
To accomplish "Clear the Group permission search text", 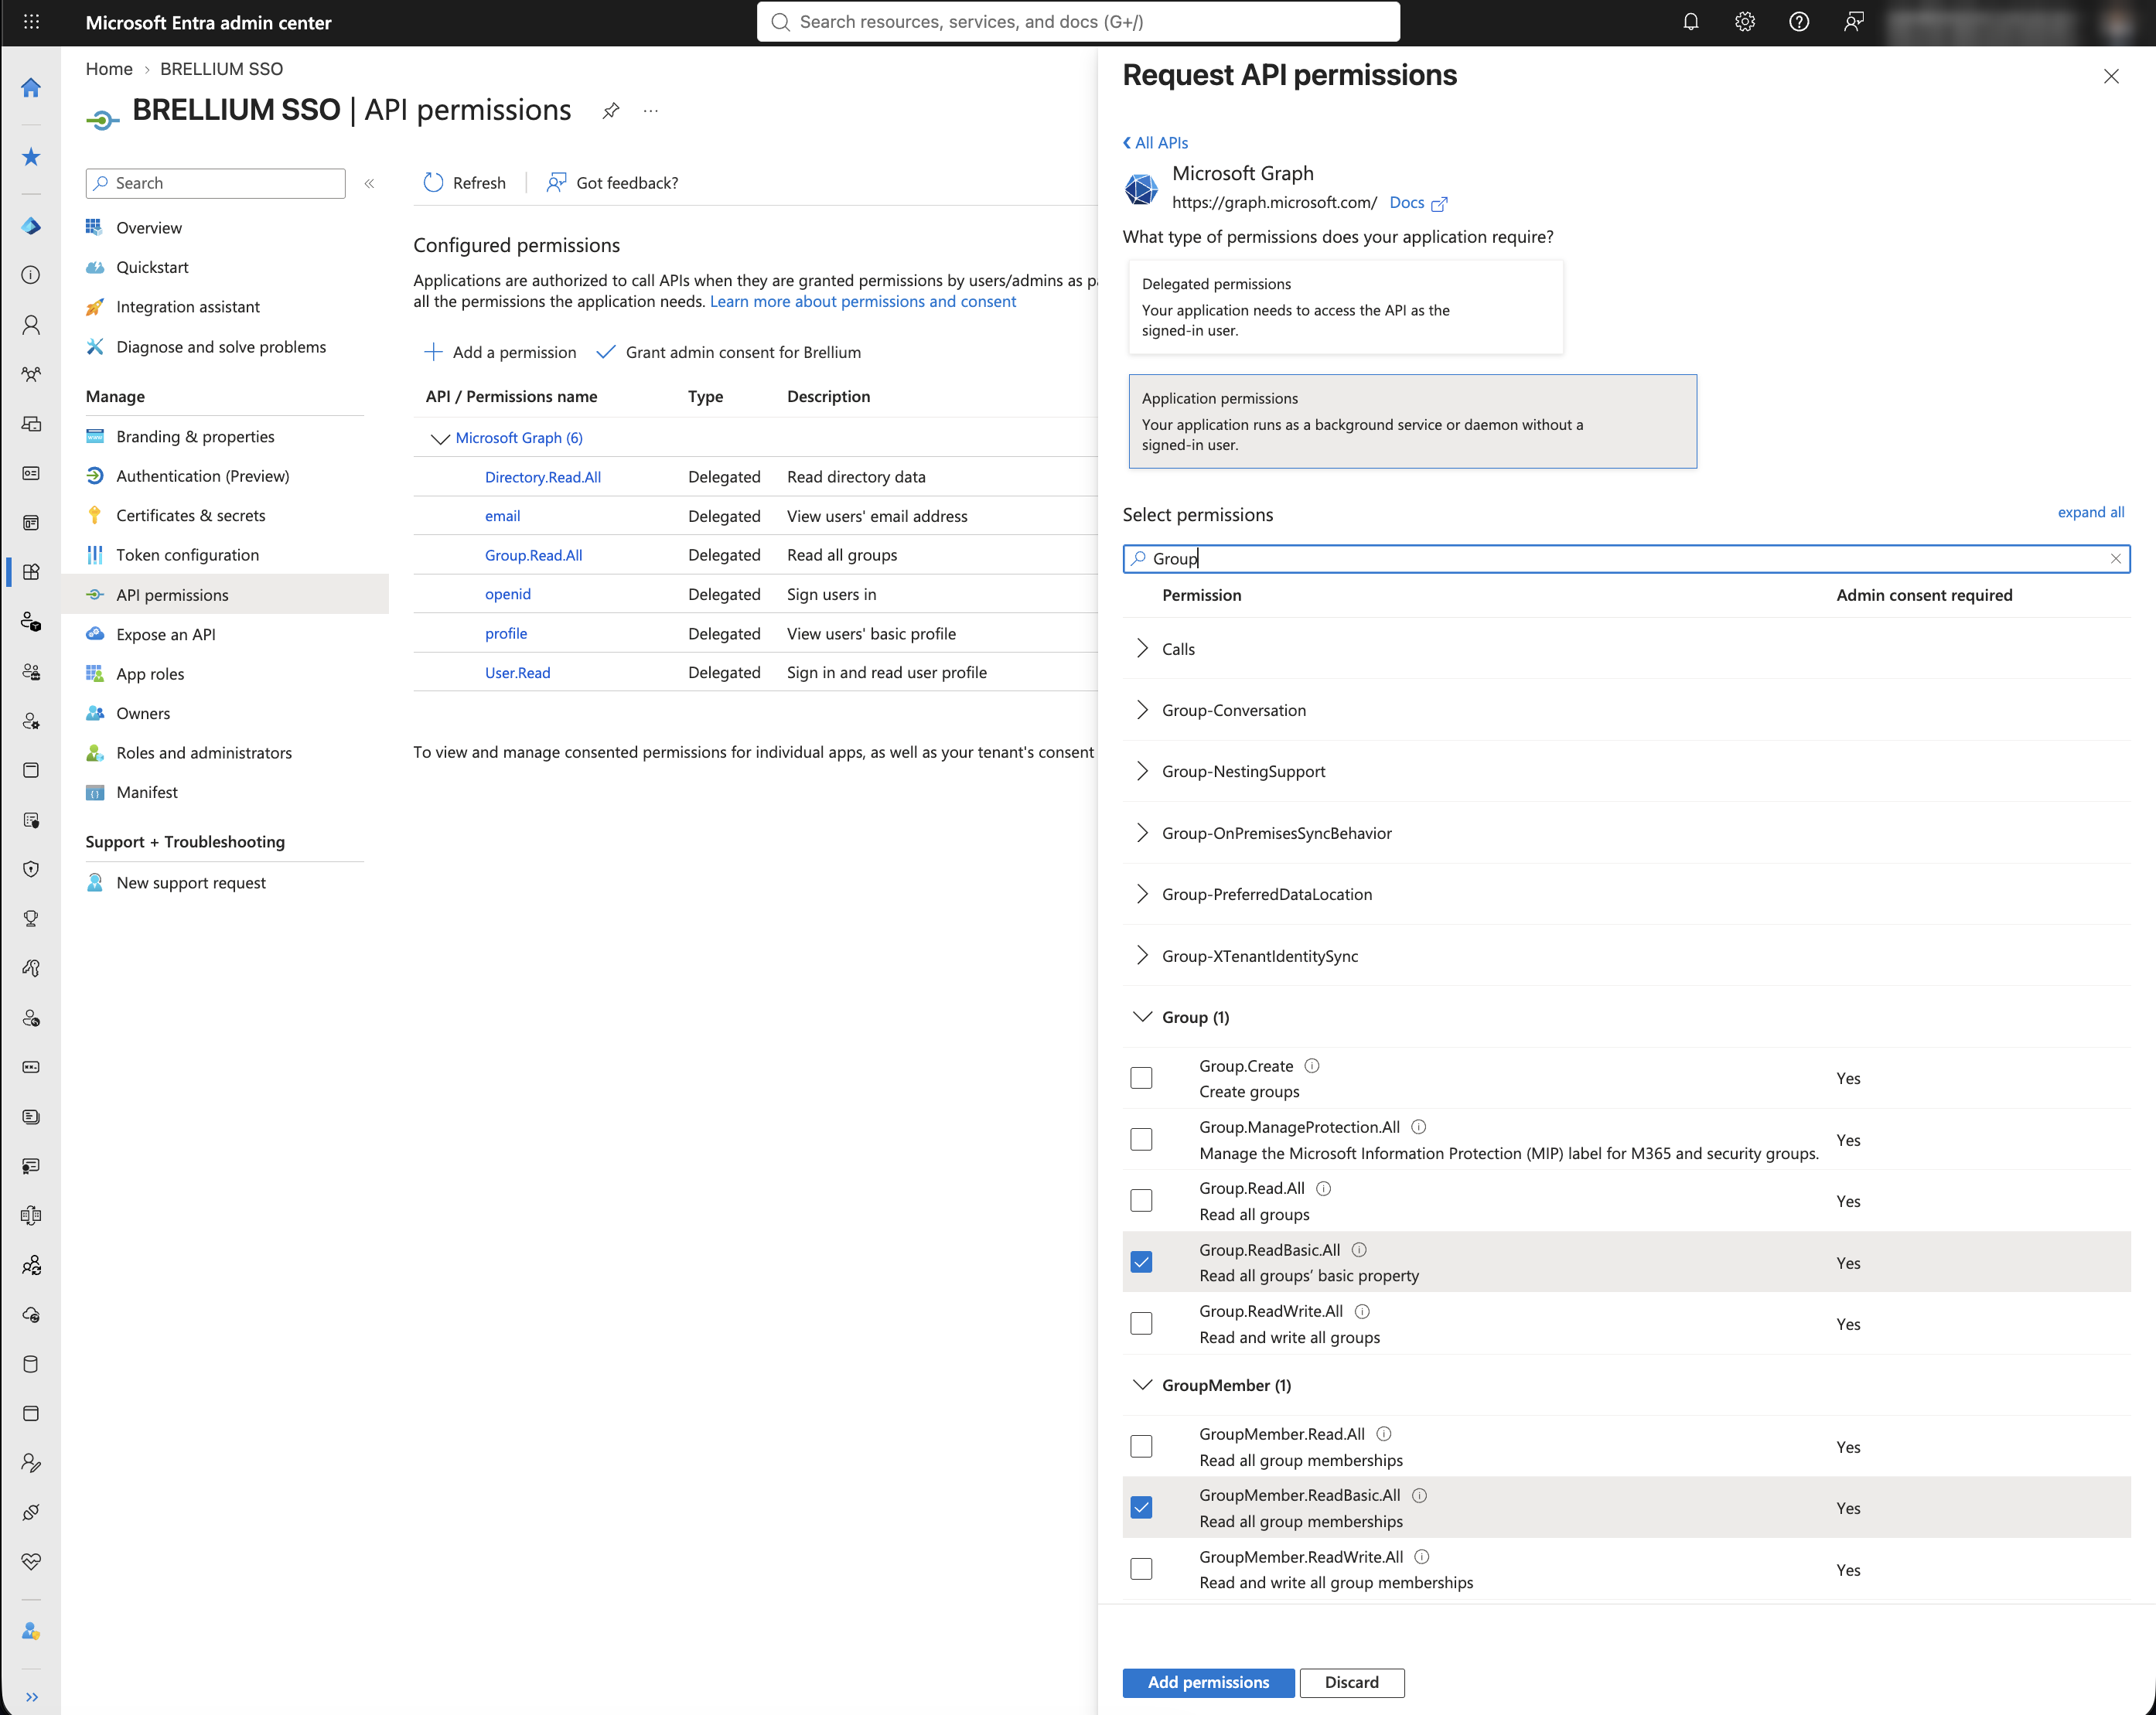I will [2115, 559].
